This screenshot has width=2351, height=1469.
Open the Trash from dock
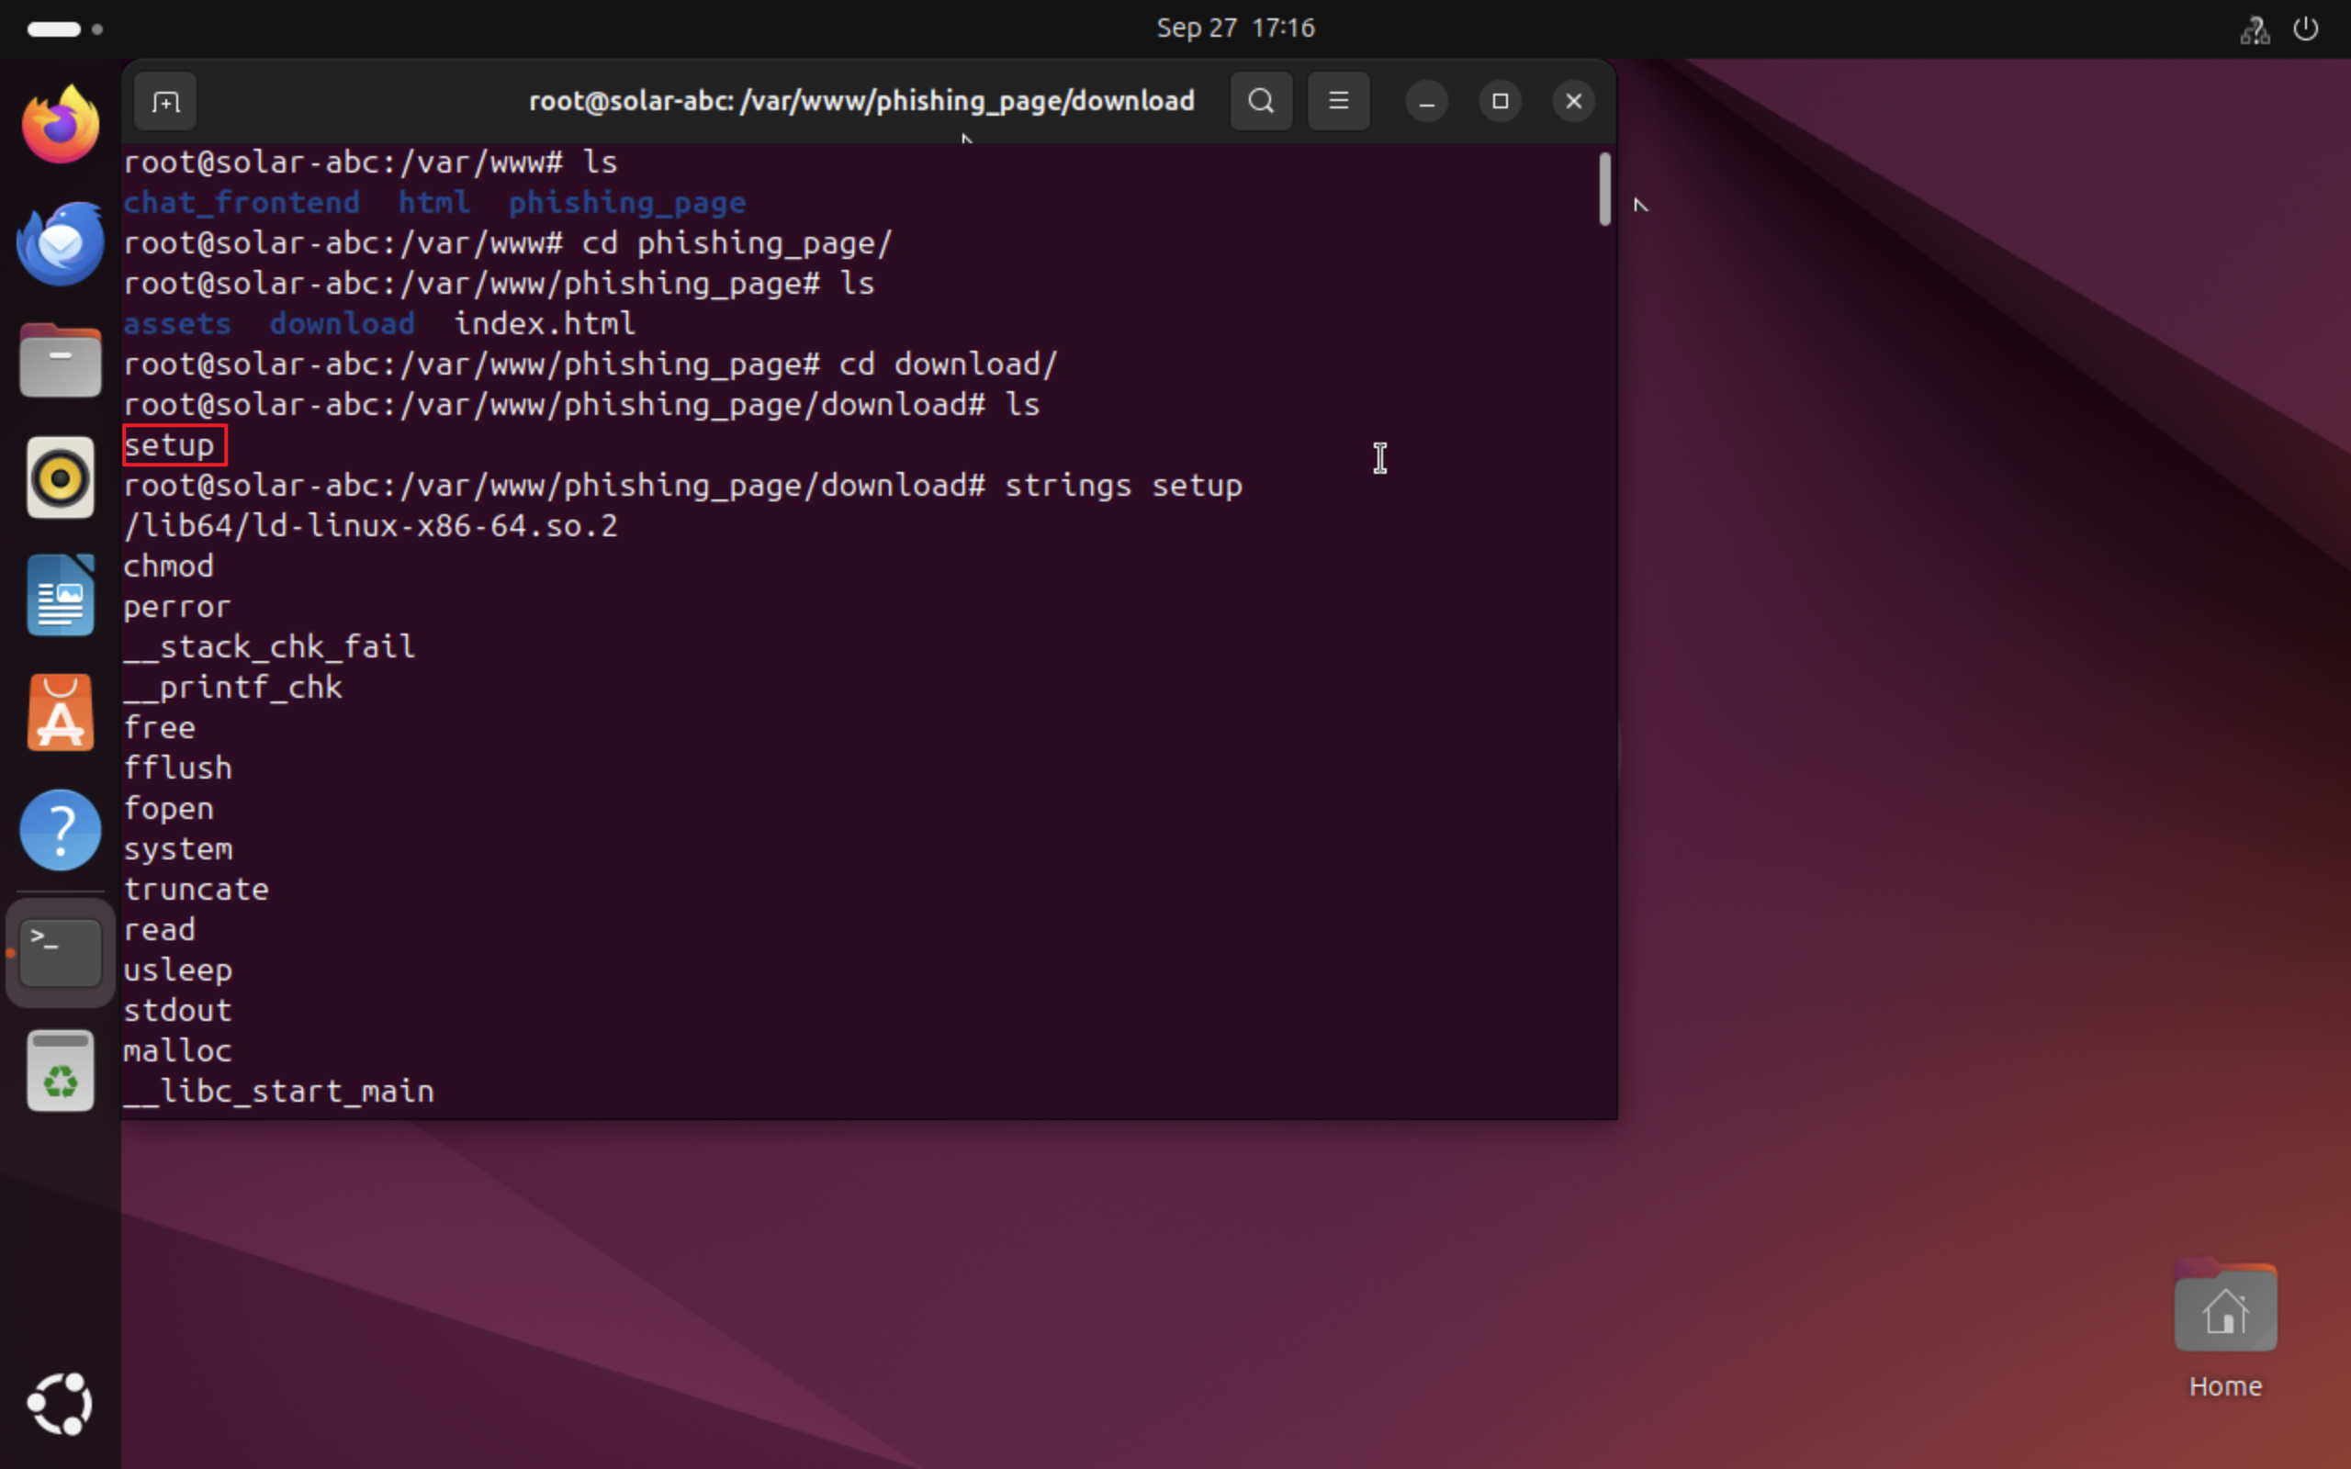click(61, 1071)
